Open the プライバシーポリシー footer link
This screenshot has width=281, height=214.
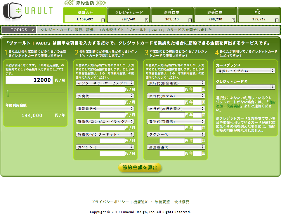tap(110, 202)
